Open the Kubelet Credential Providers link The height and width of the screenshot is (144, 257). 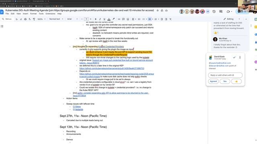[111, 46]
